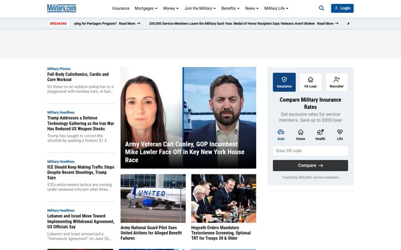Click the Compare button
The width and height of the screenshot is (401, 250).
coord(310,166)
